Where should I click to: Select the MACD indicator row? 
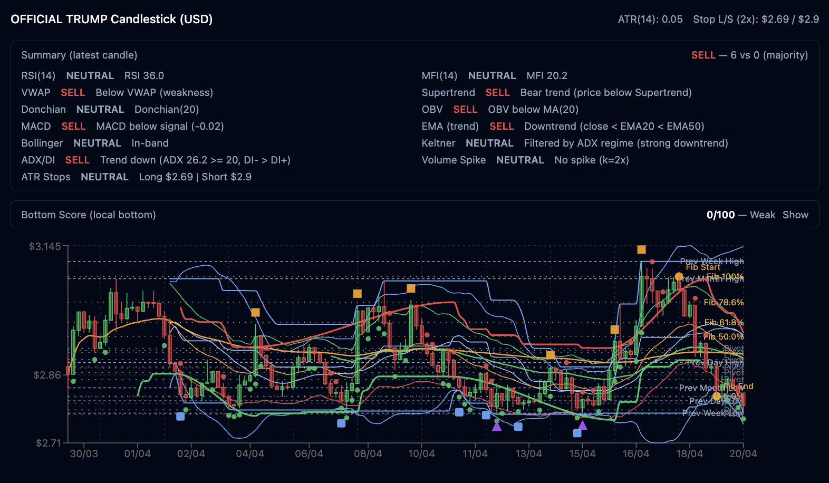click(x=122, y=126)
